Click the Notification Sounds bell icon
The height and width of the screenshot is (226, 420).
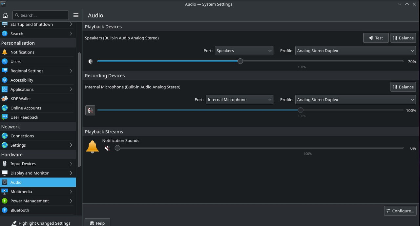92,147
